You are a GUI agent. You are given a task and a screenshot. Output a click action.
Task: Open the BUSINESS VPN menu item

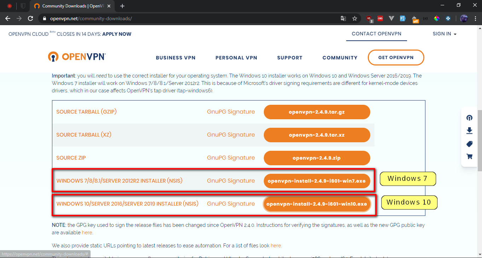point(175,58)
